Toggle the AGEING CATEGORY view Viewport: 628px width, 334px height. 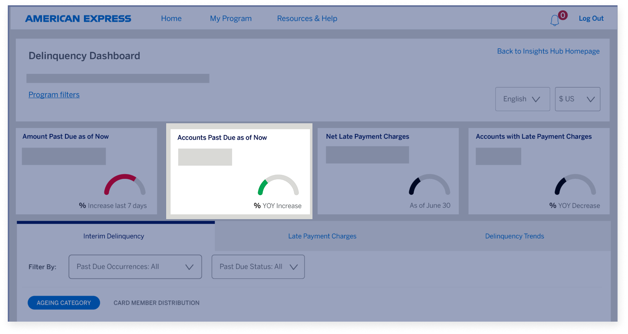[x=64, y=303]
